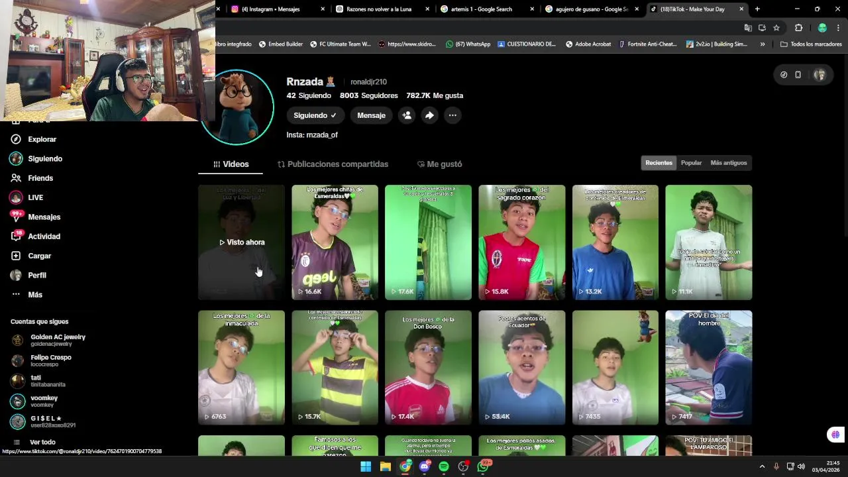
Task: Open the 53.4K views video
Action: pos(522,368)
